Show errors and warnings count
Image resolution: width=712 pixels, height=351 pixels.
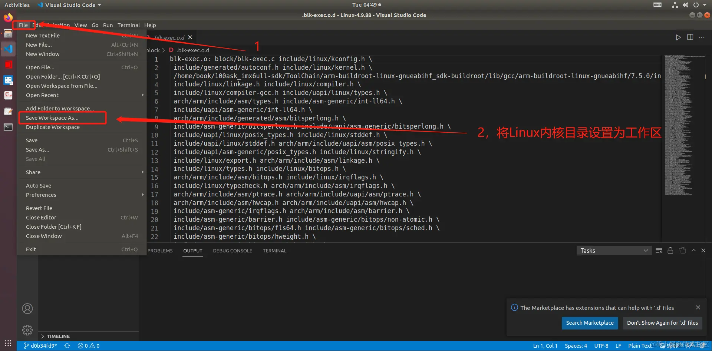89,346
